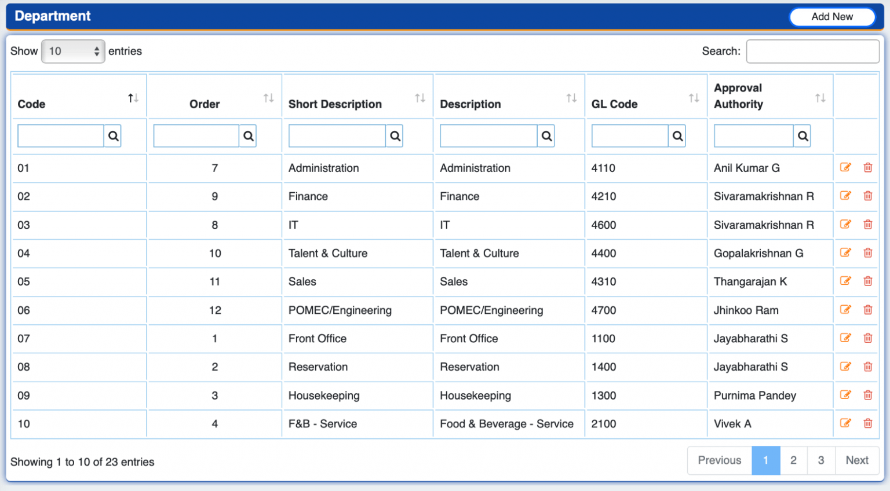This screenshot has height=491, width=890.
Task: Delete the Finance department entry
Action: click(867, 196)
